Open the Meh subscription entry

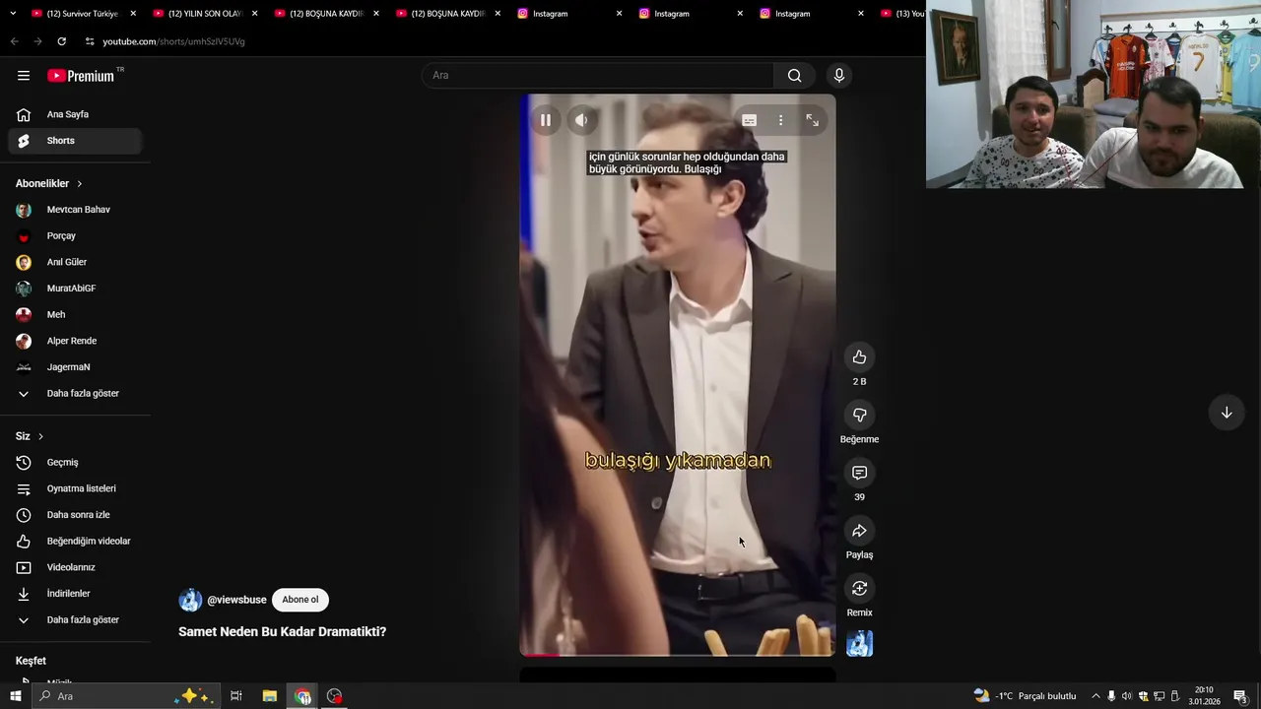[75, 315]
